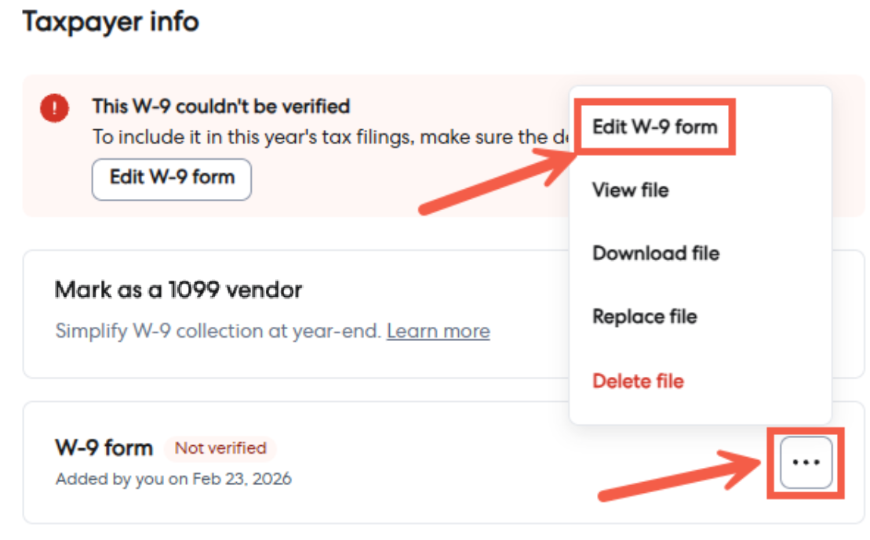Click the Taxpayer info page heading
The image size is (870, 540).
(x=111, y=22)
